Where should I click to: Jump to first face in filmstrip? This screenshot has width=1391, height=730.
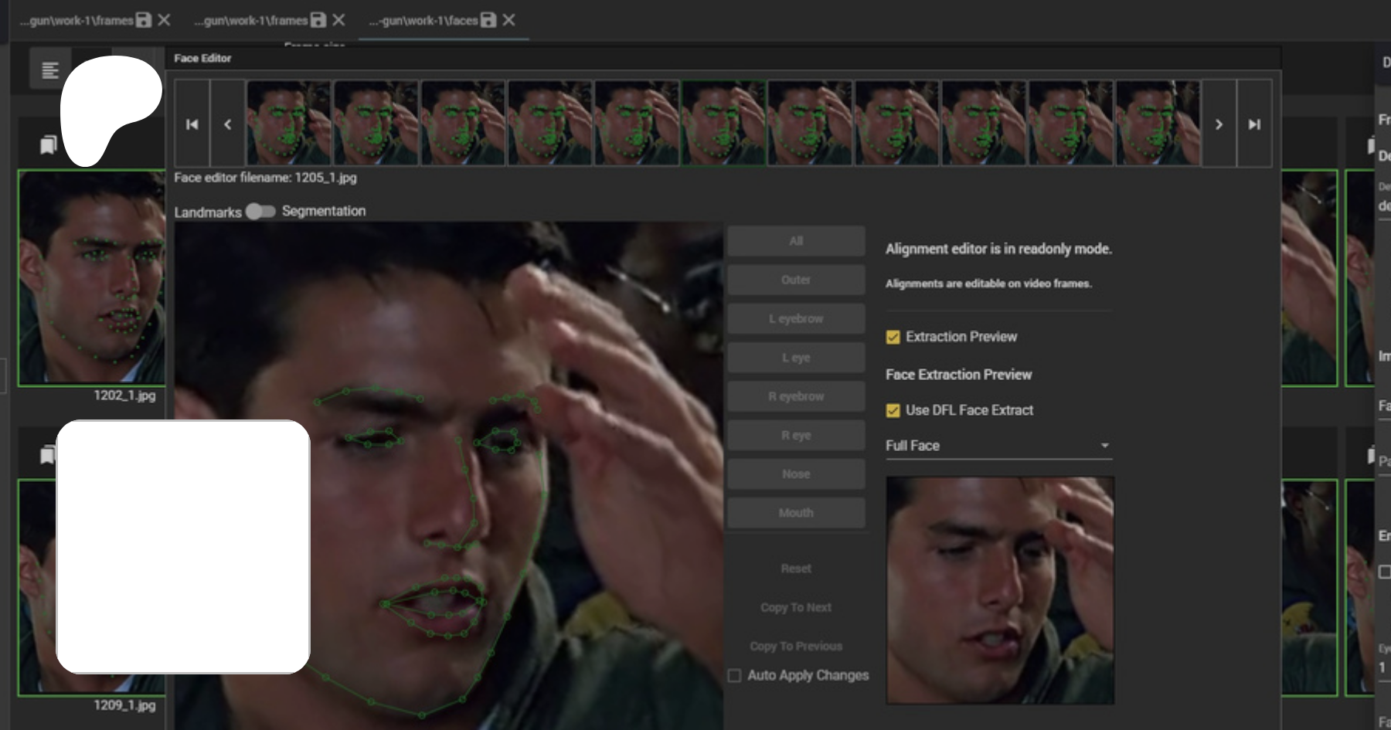pyautogui.click(x=192, y=124)
